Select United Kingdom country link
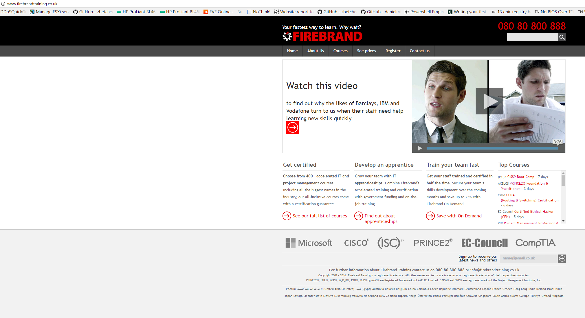The image size is (585, 318). pos(552,296)
